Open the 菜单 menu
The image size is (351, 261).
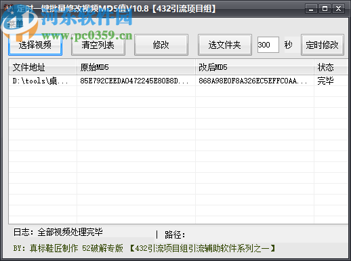16,24
